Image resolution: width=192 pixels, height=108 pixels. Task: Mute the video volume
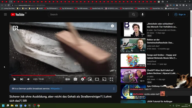coord(28,79)
